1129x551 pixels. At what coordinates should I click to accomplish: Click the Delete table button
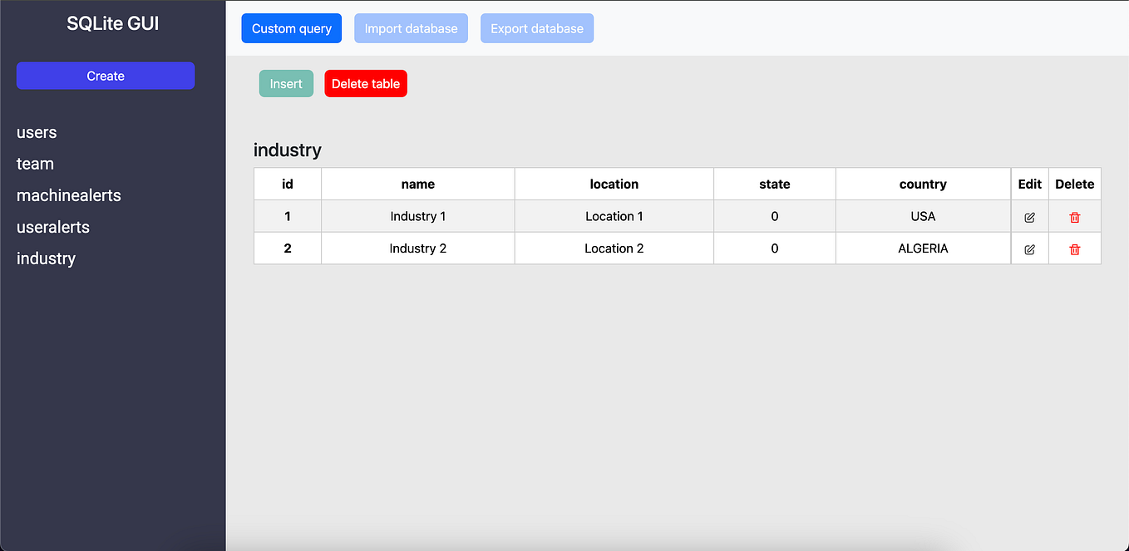tap(365, 83)
